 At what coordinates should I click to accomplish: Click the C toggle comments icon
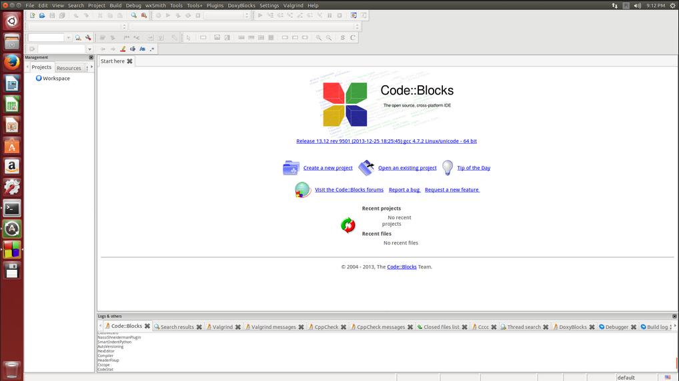[352, 37]
